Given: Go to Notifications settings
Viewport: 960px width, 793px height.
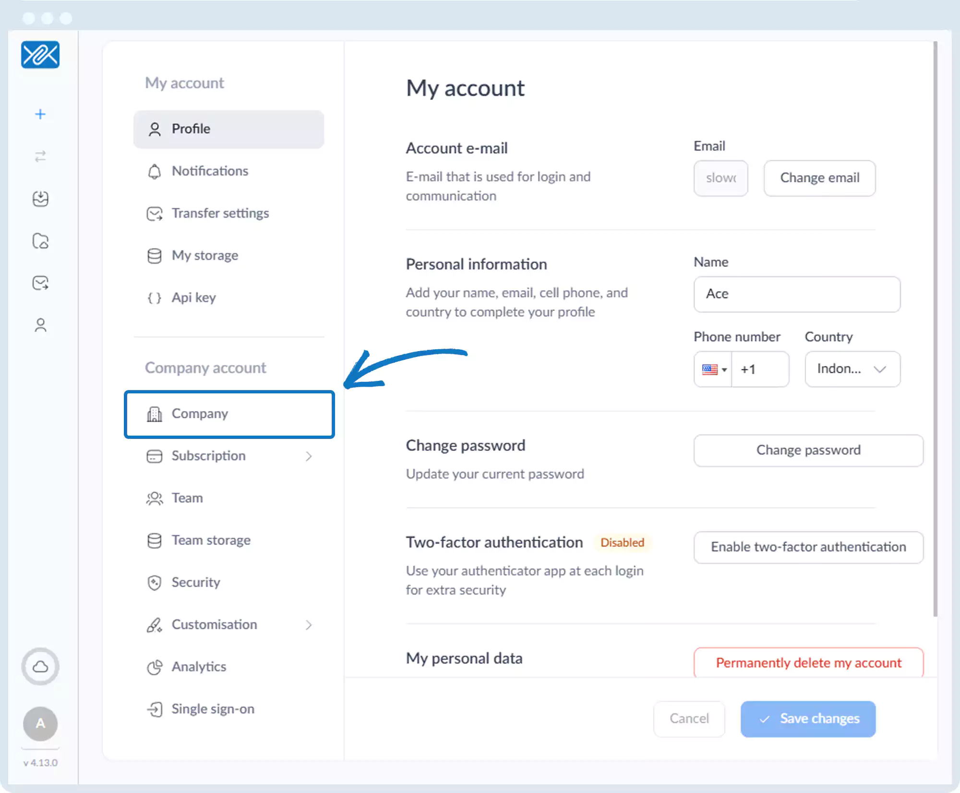Looking at the screenshot, I should point(210,171).
